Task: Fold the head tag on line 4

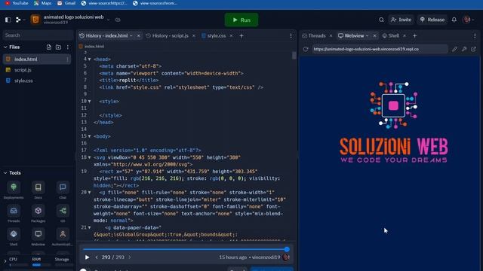Action: (90, 59)
